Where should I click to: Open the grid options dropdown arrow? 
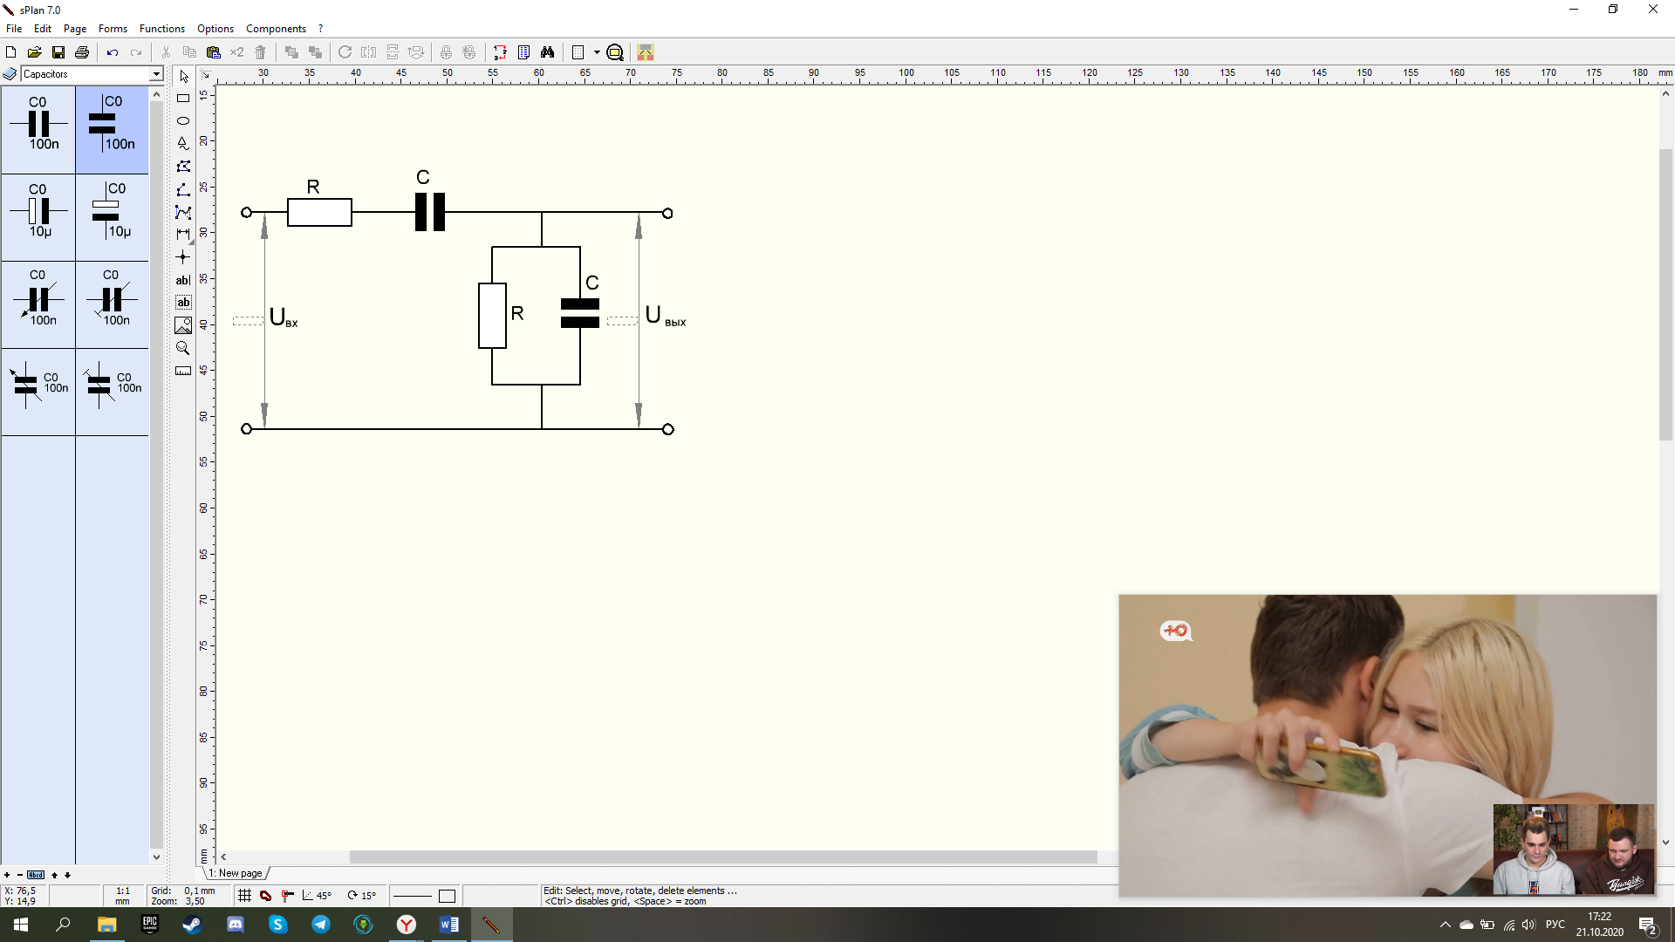point(597,52)
